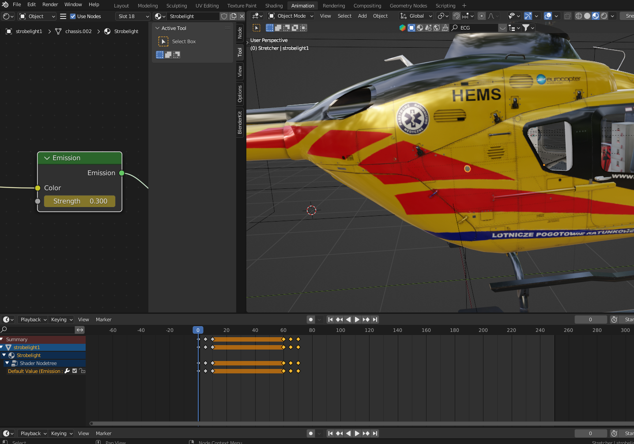Click the clock icon next to the frame field
The width and height of the screenshot is (634, 444).
click(x=614, y=320)
